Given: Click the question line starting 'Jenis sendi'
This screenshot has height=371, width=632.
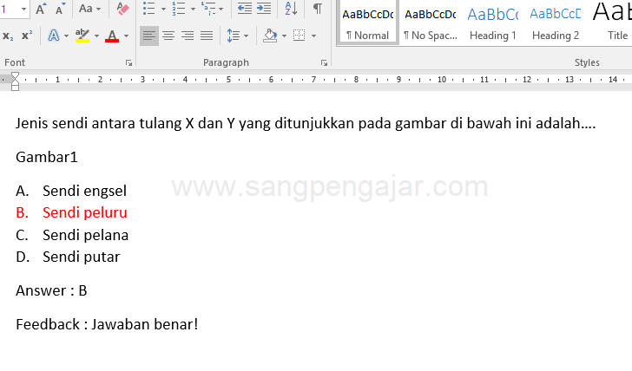Looking at the screenshot, I should pos(306,123).
